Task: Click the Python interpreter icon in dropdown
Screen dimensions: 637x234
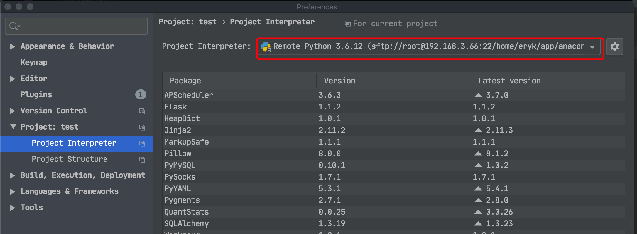Action: (266, 47)
